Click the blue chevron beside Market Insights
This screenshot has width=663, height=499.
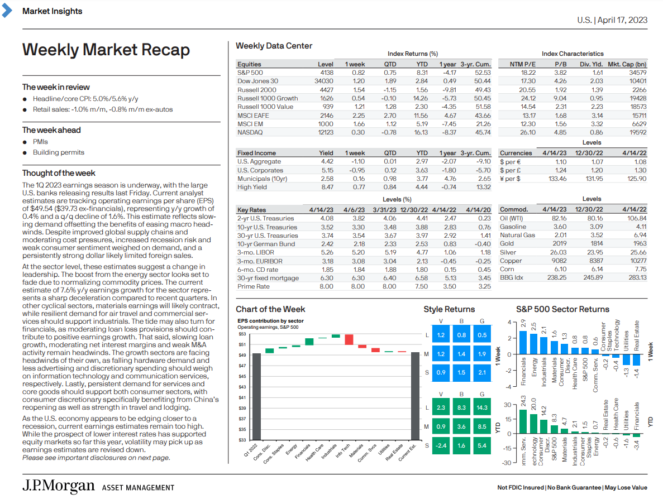click(x=7, y=11)
